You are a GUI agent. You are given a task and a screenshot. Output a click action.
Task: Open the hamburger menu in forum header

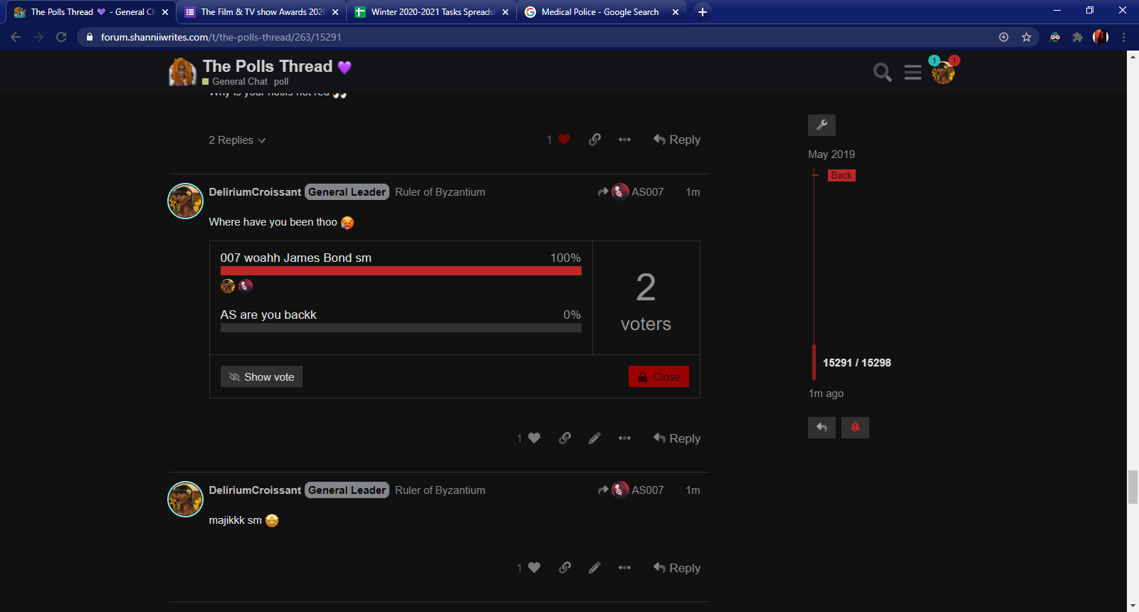(913, 72)
